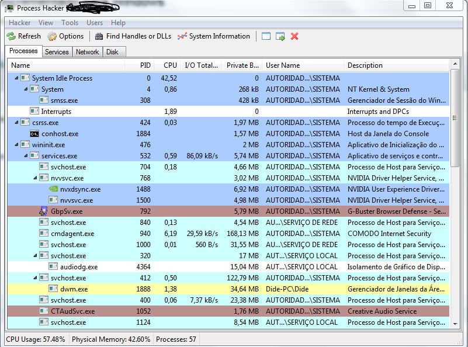Collapse the System process node
The height and width of the screenshot is (347, 468).
(26, 89)
